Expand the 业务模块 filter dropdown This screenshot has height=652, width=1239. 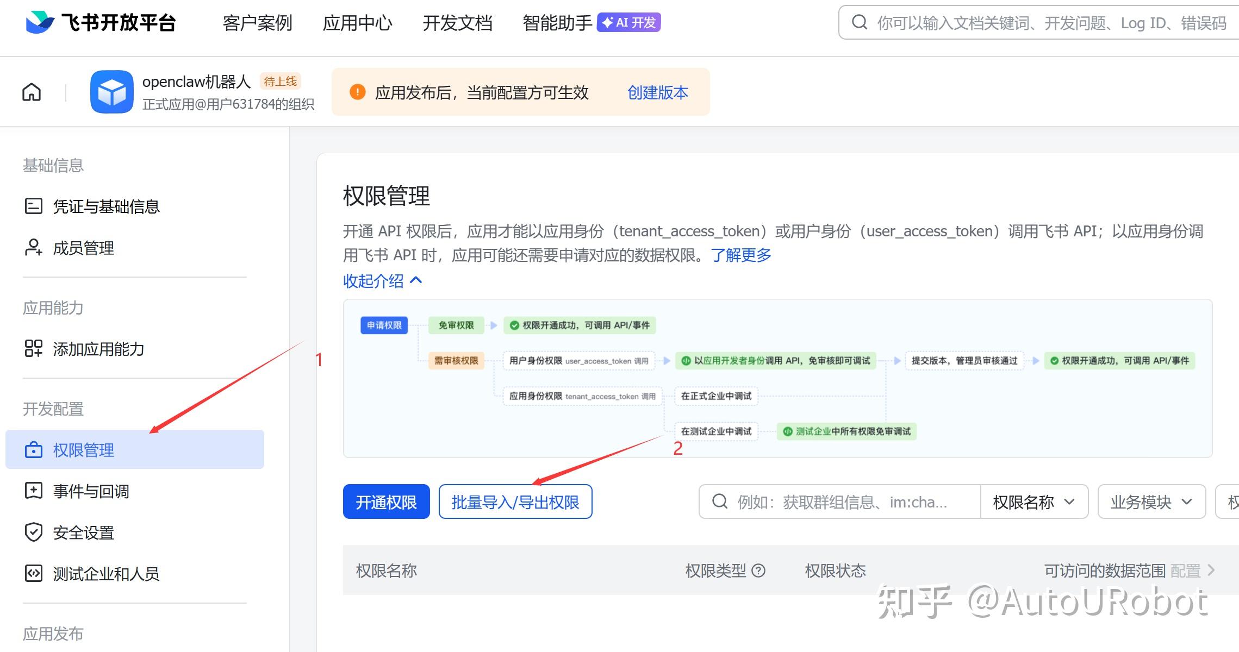1151,501
